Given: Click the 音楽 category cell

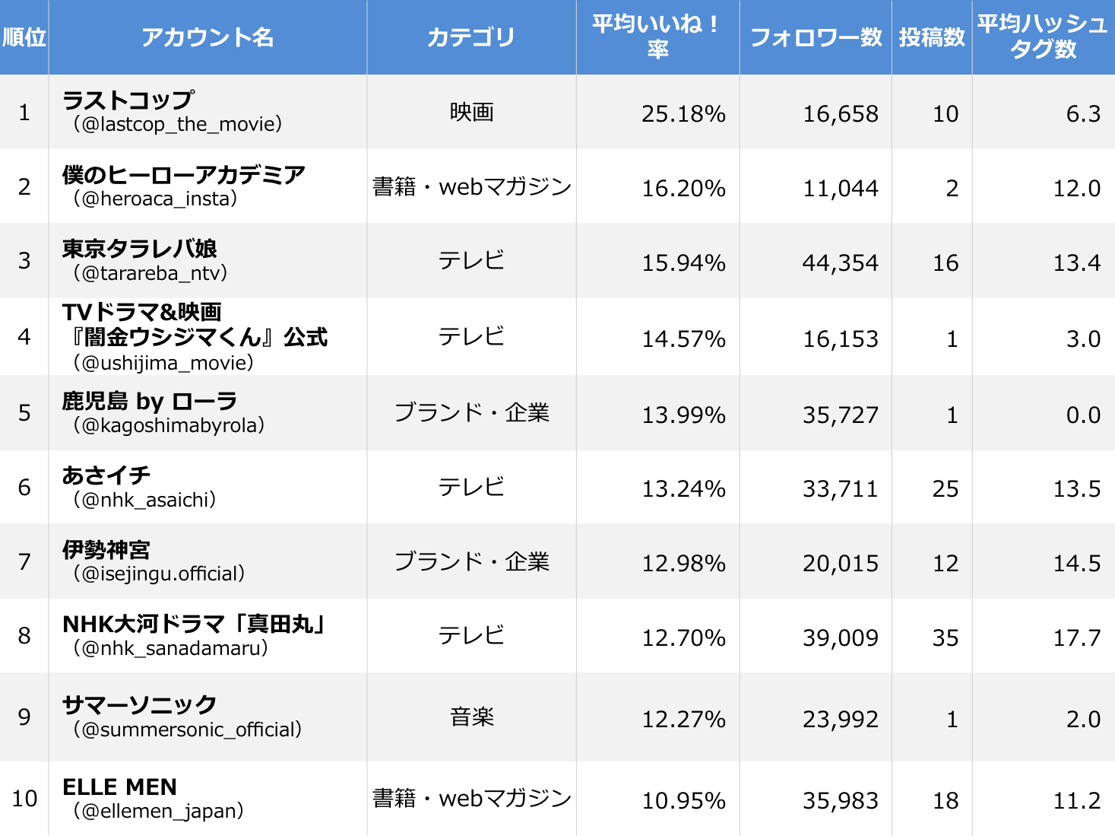Looking at the screenshot, I should pyautogui.click(x=471, y=717).
